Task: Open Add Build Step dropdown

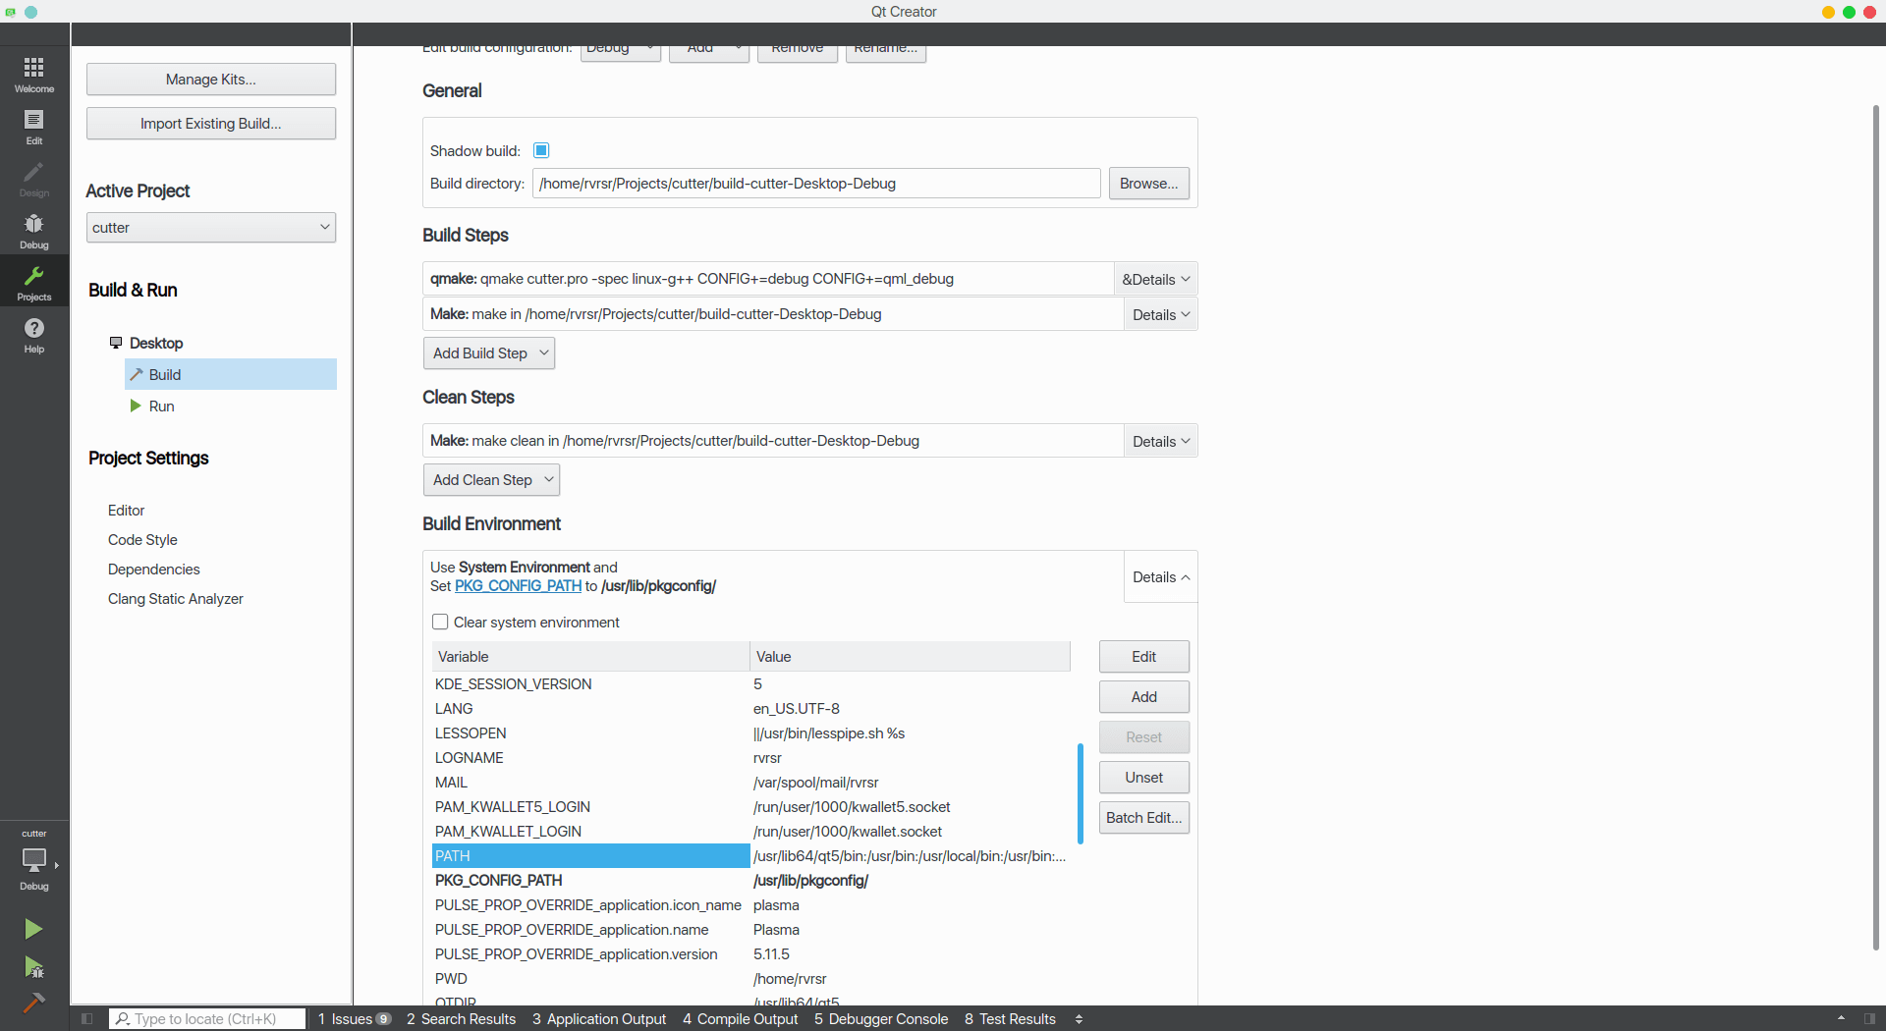Action: tap(489, 353)
